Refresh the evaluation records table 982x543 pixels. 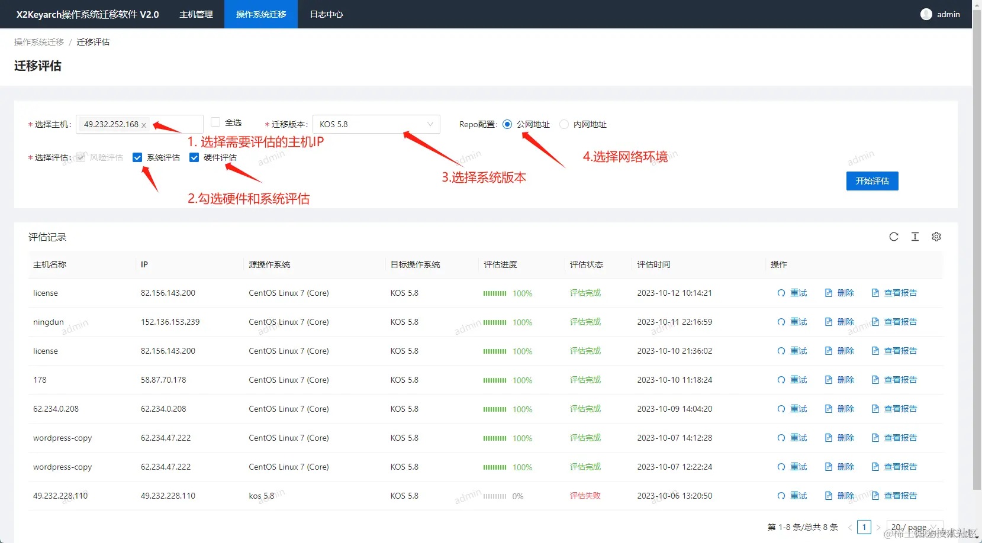coord(893,236)
